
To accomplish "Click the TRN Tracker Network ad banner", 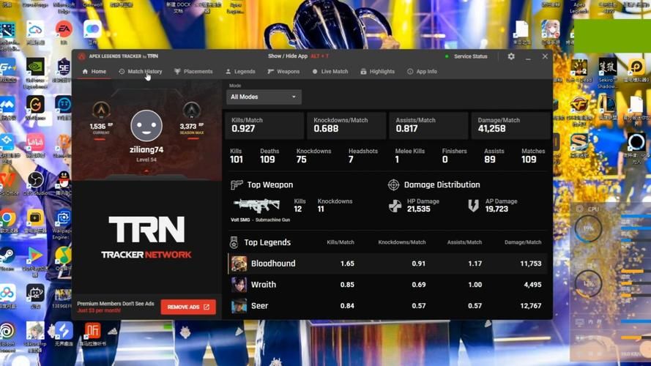I will coord(146,237).
